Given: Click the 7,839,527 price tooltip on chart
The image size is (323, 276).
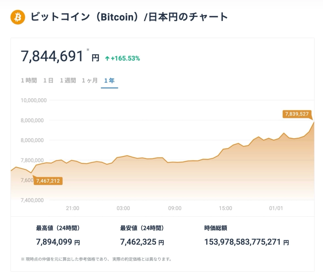Looking at the screenshot, I should 297,114.
